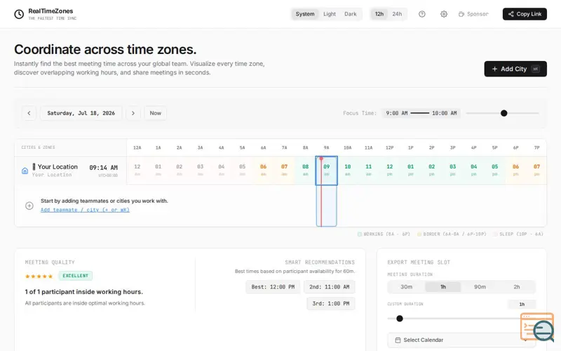Viewport: 561px width, 351px height.
Task: Click the plus circle add teammate icon
Action: [x=29, y=206]
